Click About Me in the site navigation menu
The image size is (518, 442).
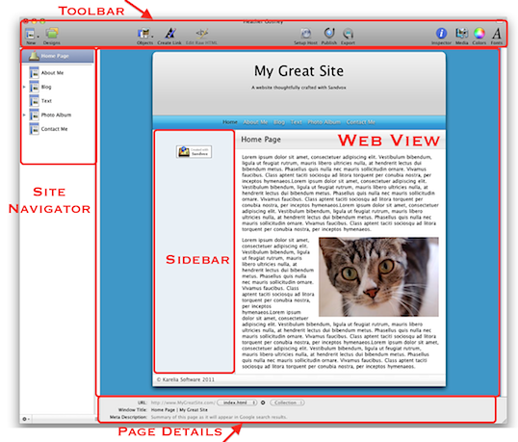coord(255,122)
